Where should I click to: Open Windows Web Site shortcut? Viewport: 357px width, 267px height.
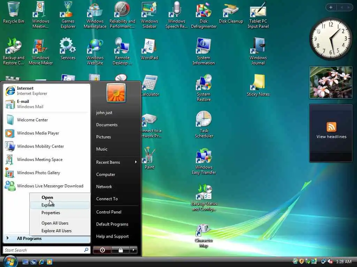click(x=95, y=51)
